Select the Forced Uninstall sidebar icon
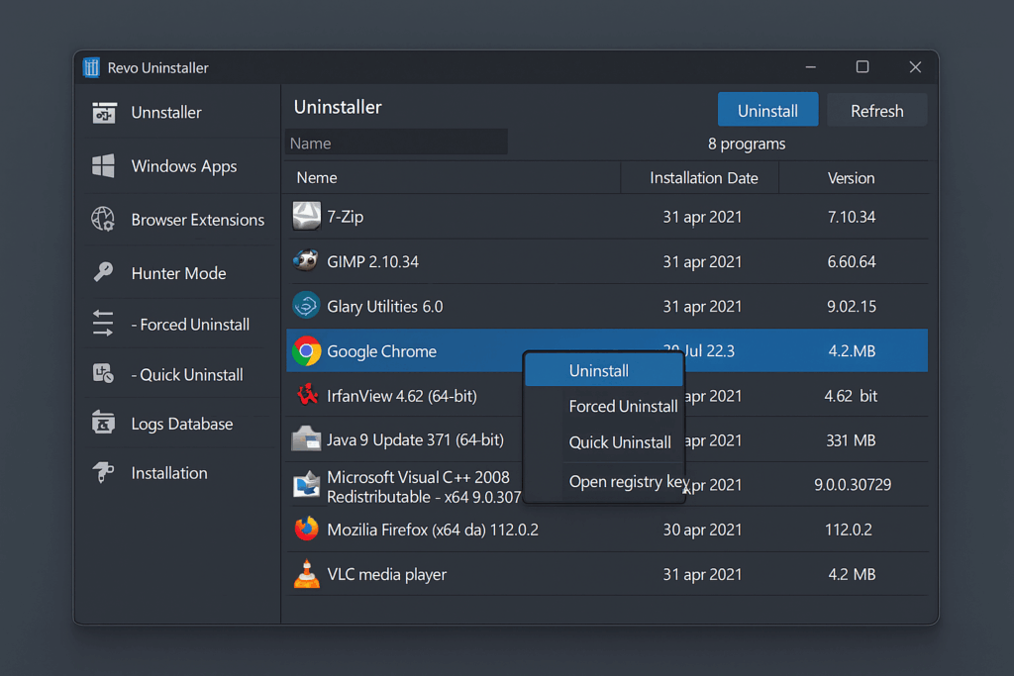This screenshot has height=676, width=1014. click(x=104, y=324)
